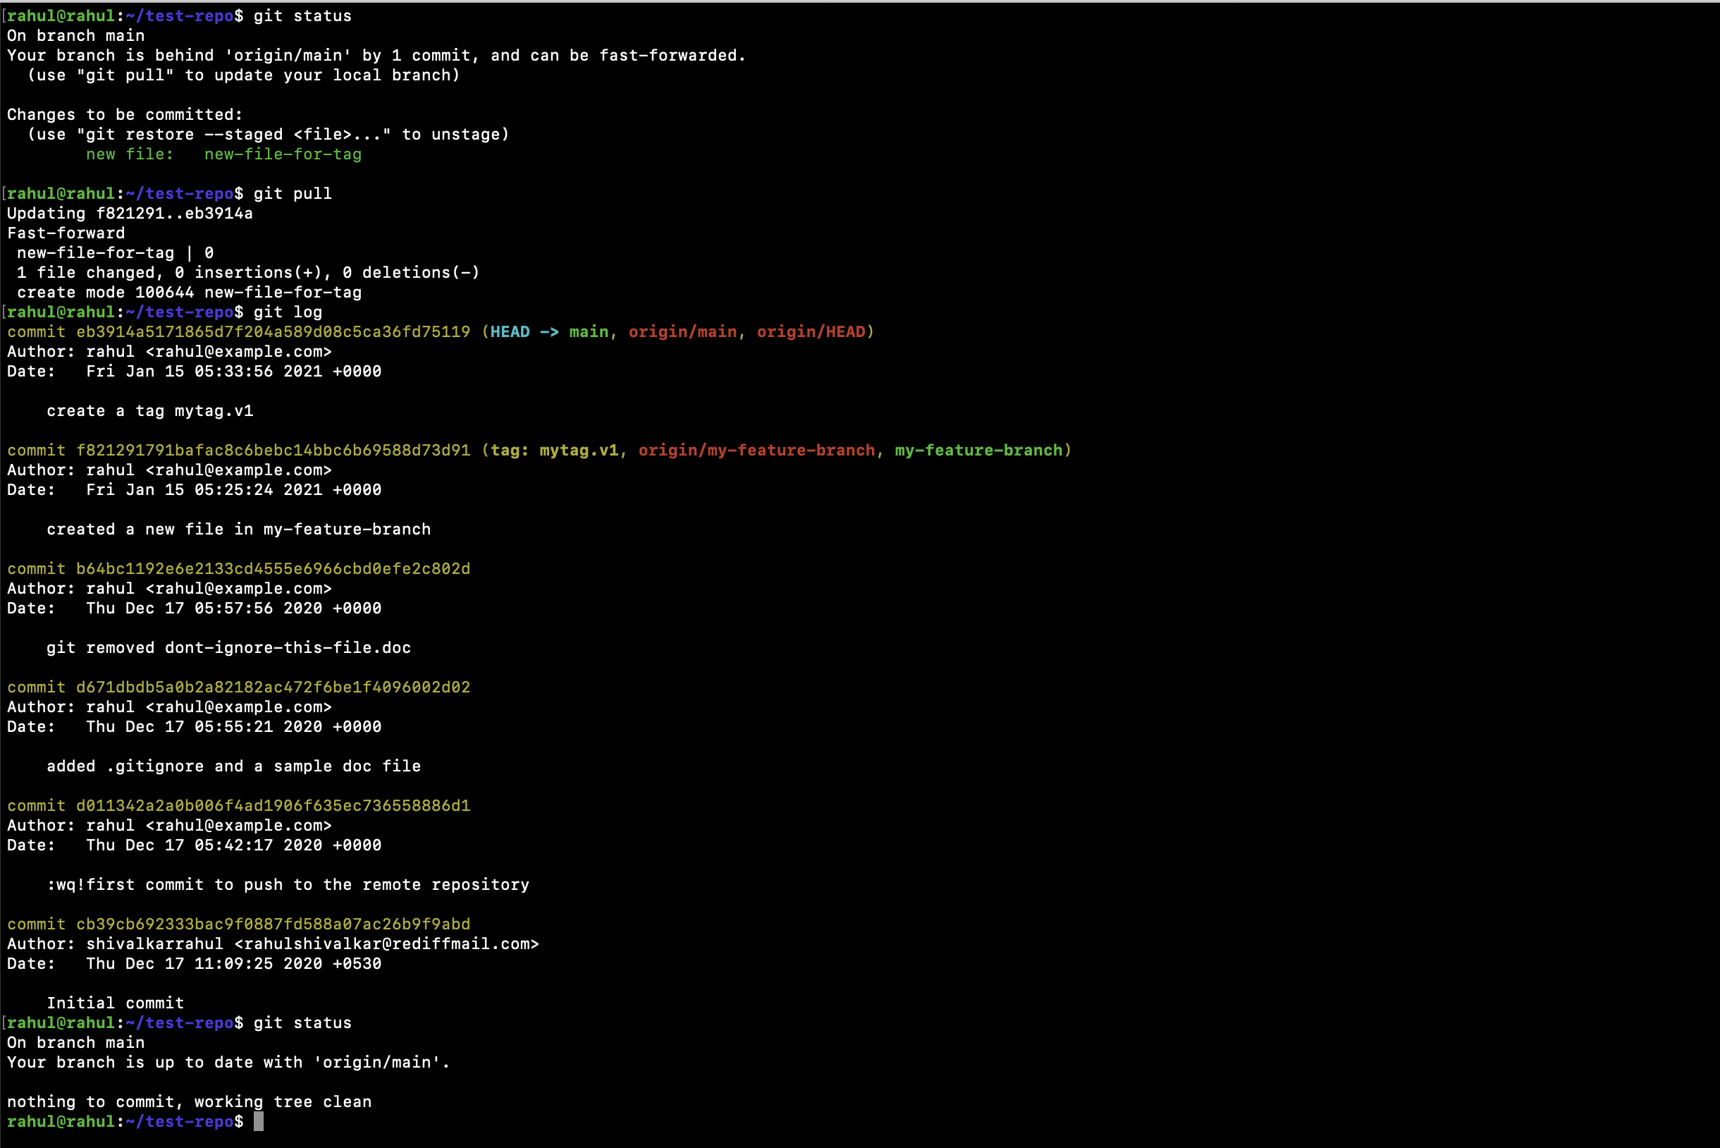Click the blinking cursor at the bottom prompt
The image size is (1720, 1148).
[x=261, y=1122]
